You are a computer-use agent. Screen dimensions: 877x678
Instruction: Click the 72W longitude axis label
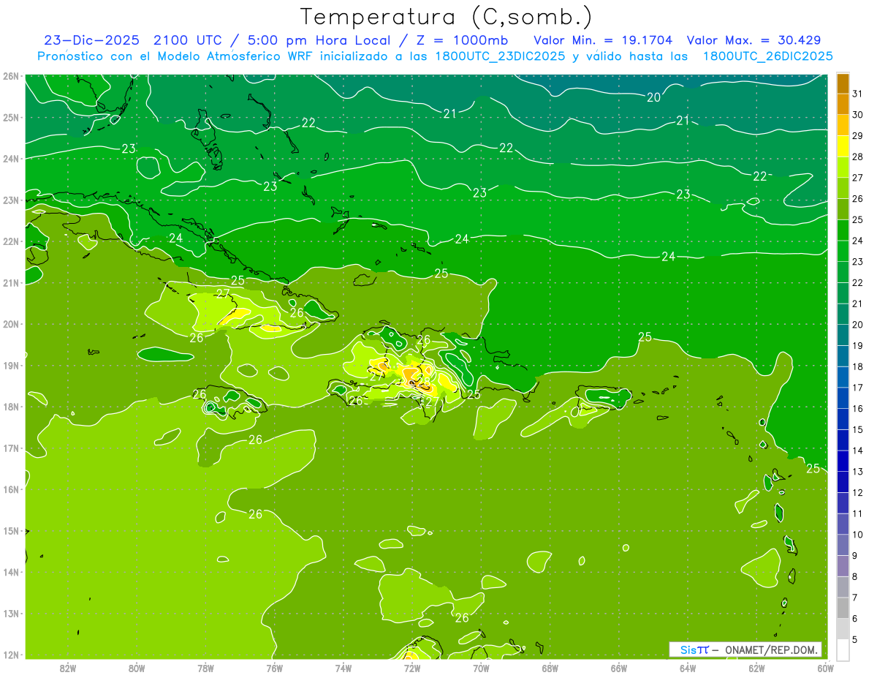click(412, 668)
